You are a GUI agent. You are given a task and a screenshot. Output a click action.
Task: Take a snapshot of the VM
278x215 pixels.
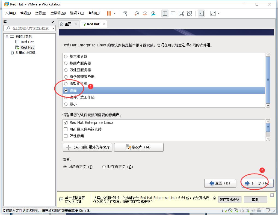tap(137, 13)
